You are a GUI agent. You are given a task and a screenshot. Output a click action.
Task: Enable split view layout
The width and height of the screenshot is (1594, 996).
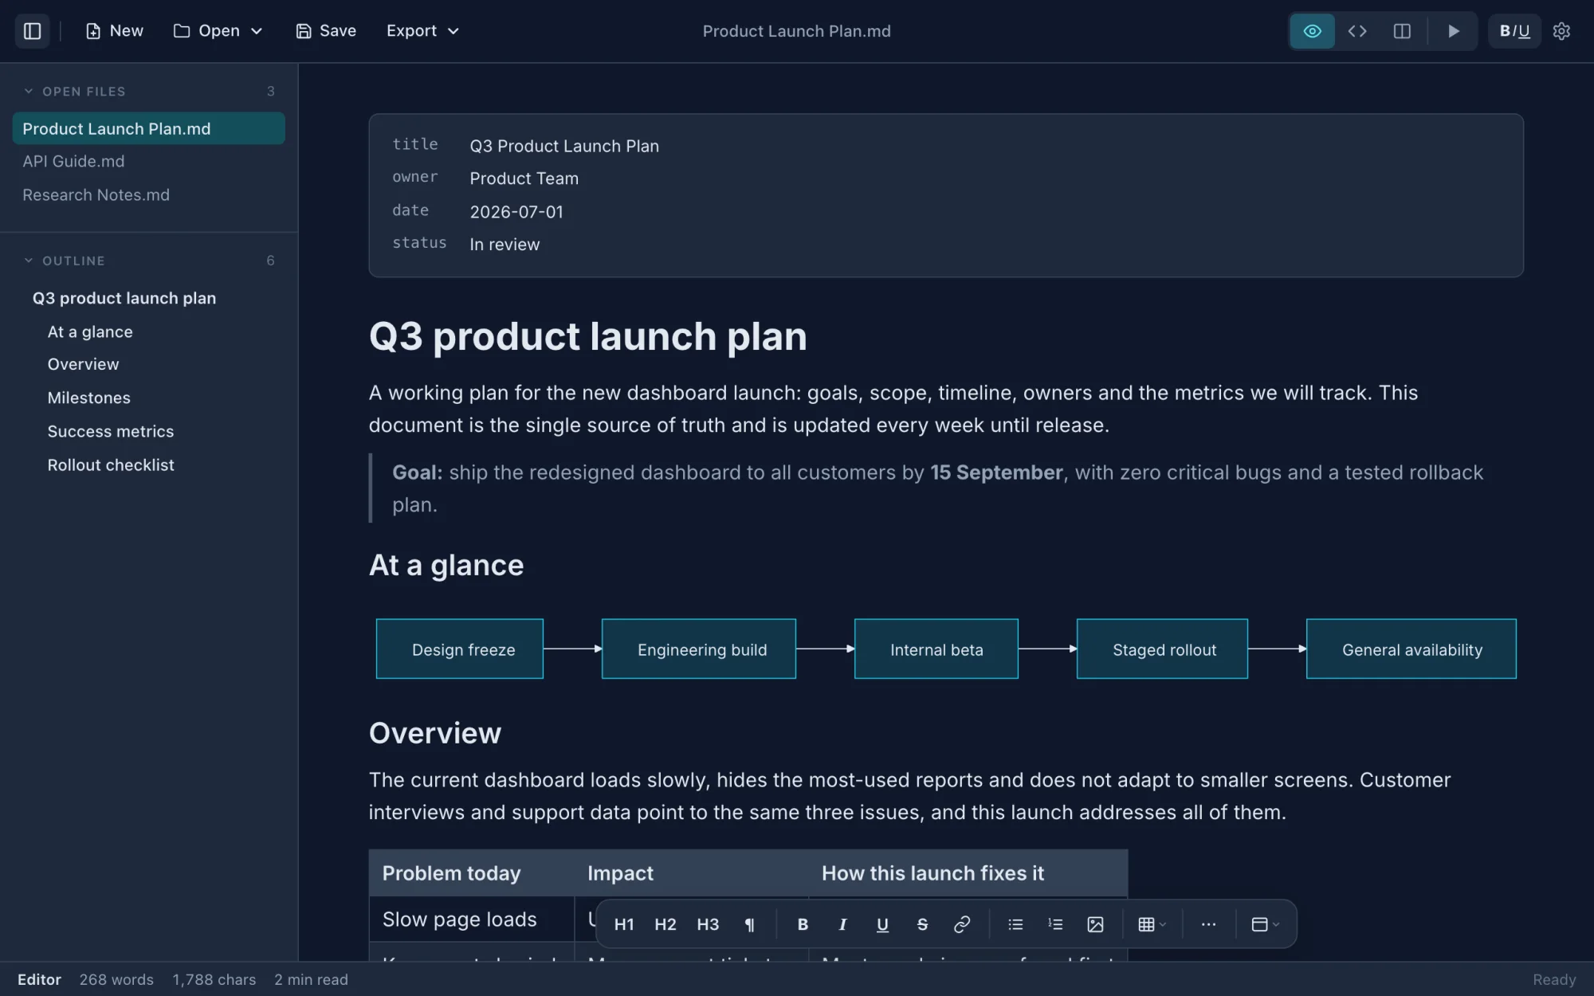coord(1402,31)
